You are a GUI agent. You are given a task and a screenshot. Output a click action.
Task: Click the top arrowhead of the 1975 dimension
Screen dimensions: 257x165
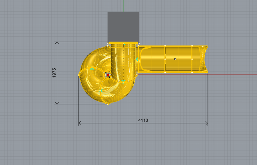coord(57,44)
